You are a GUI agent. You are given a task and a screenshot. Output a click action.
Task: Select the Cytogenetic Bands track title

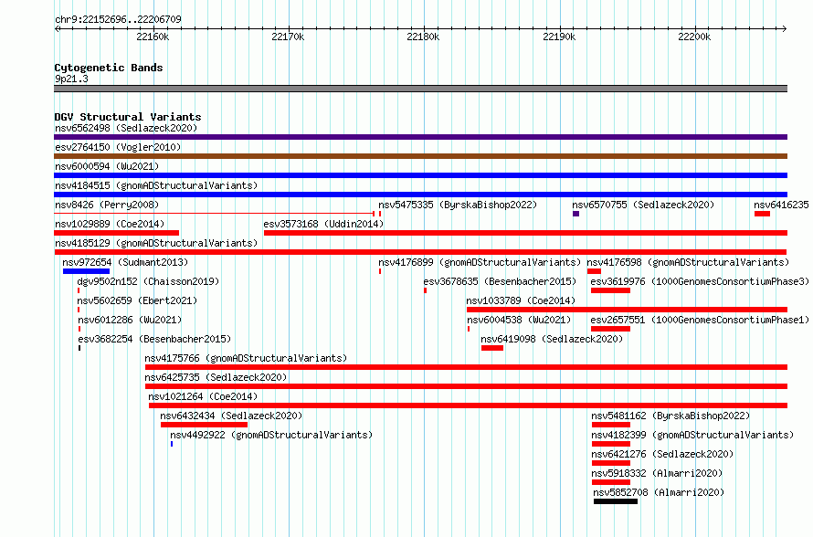tap(109, 68)
